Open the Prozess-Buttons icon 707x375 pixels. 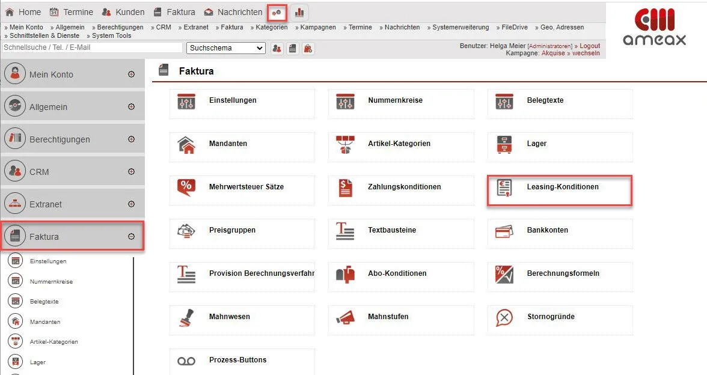coord(186,361)
